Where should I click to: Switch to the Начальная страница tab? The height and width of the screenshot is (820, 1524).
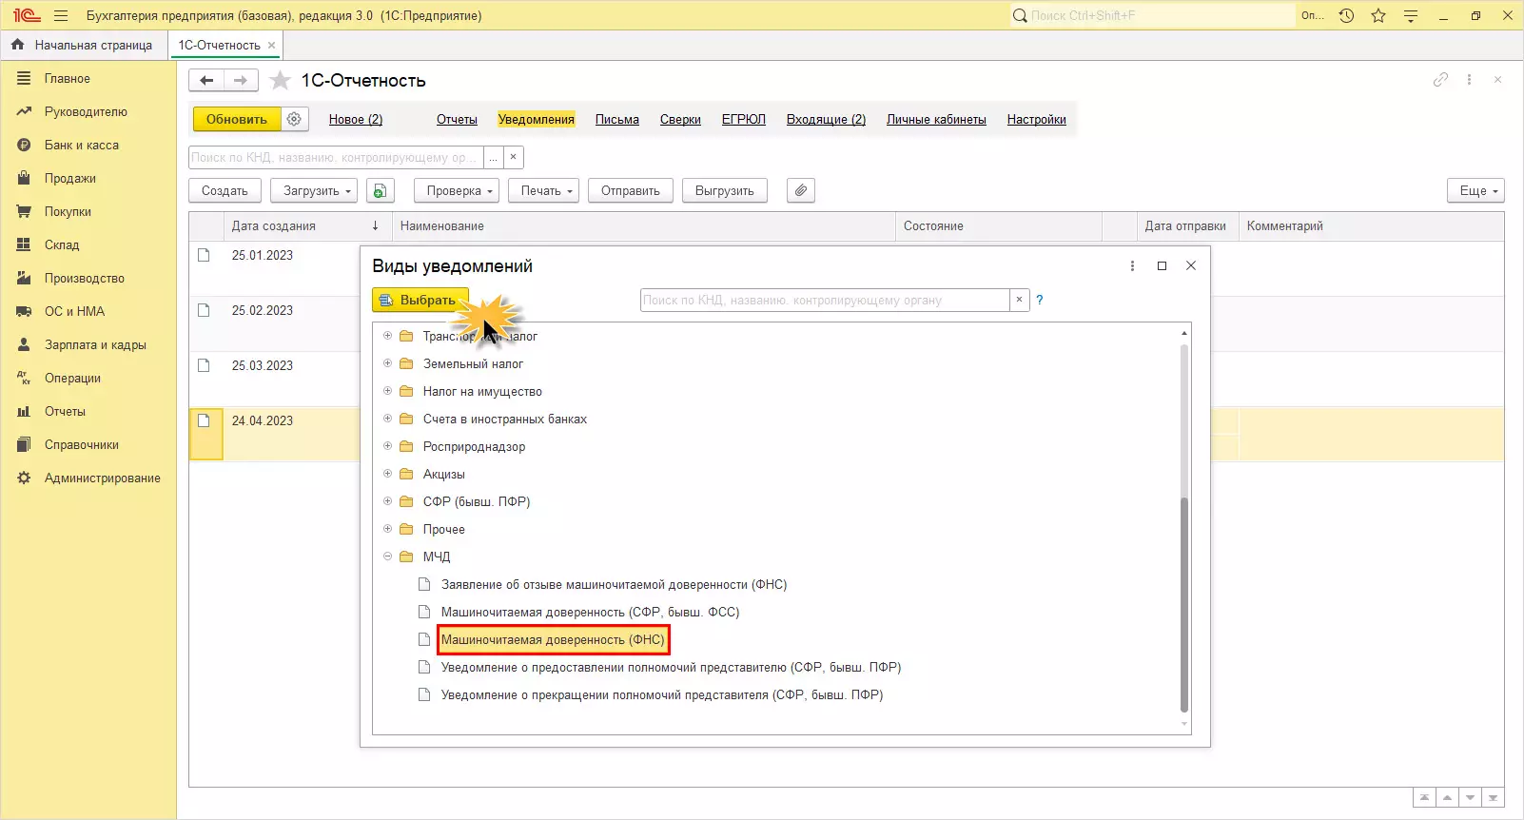84,45
